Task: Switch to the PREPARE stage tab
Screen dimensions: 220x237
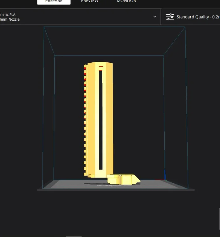Action: point(54,2)
